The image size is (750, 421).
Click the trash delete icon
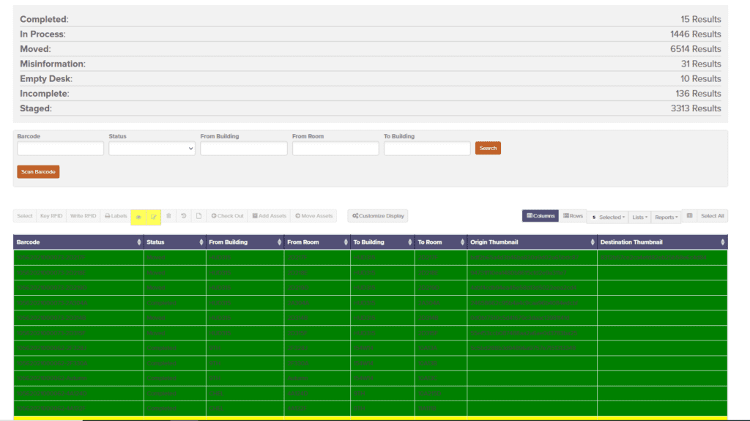(169, 216)
